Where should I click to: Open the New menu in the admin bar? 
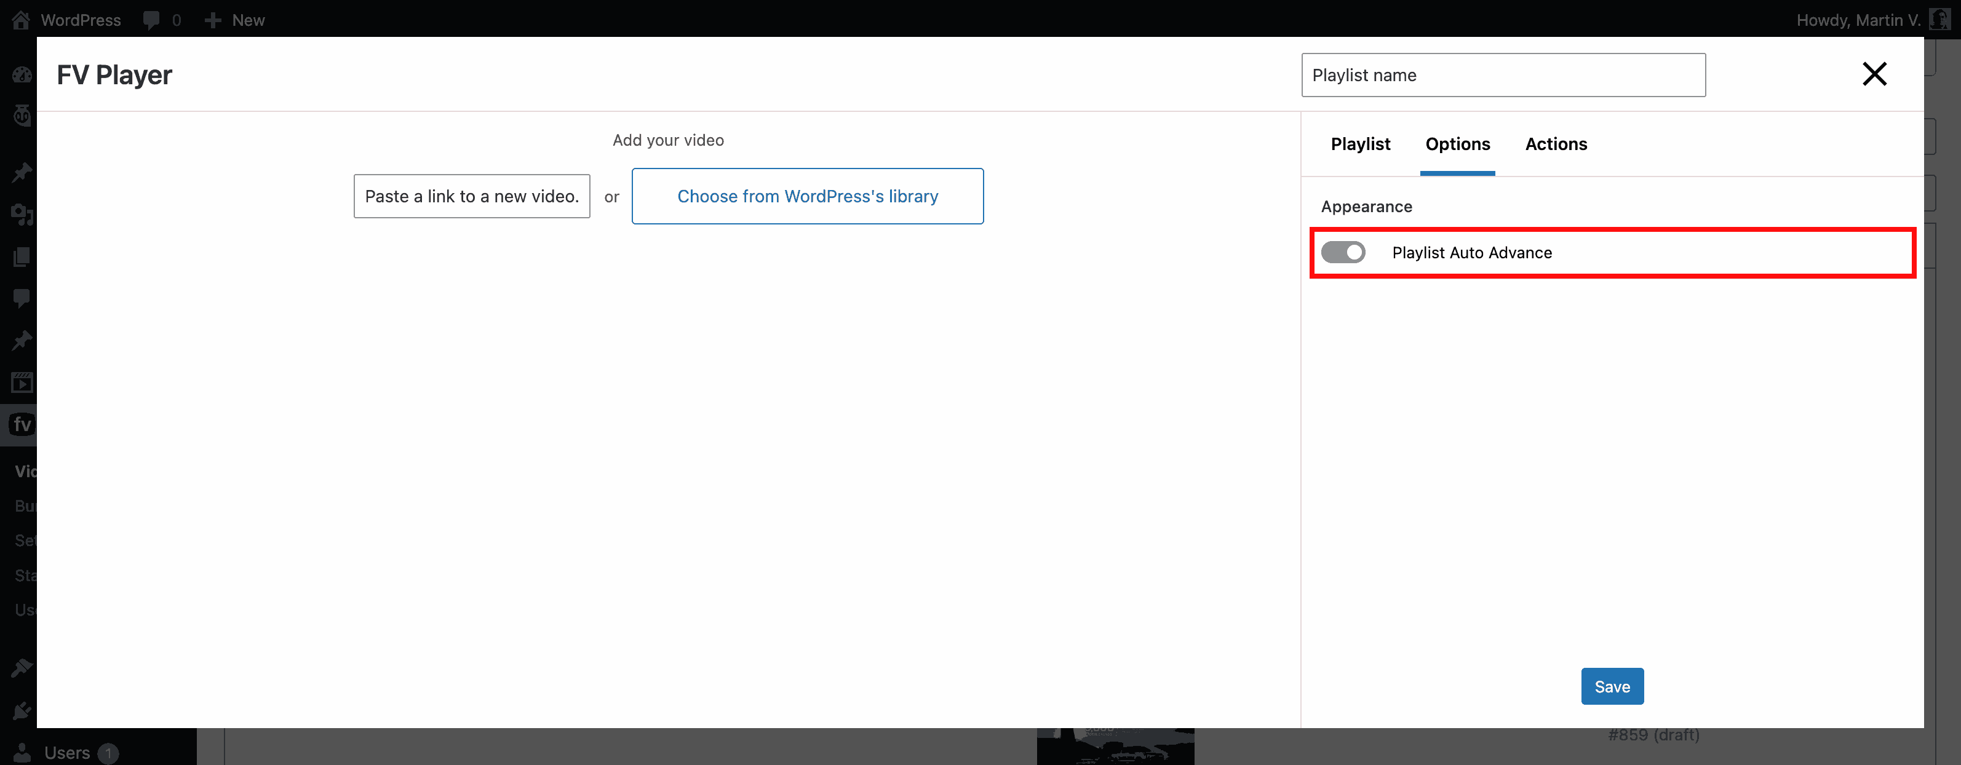point(234,20)
